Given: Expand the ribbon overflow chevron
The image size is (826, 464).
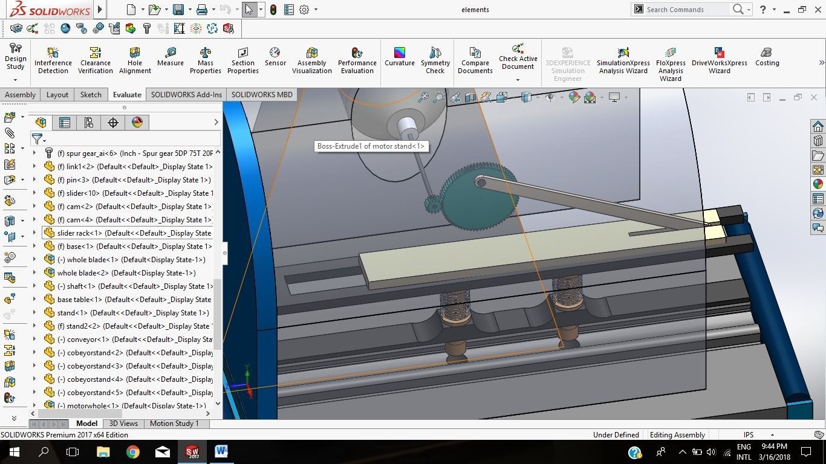Looking at the screenshot, I should (x=821, y=63).
